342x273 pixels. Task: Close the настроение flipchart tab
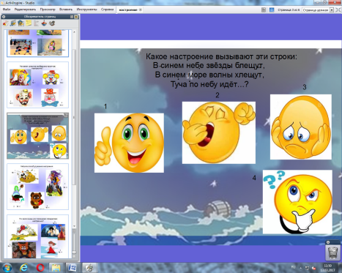pos(141,10)
